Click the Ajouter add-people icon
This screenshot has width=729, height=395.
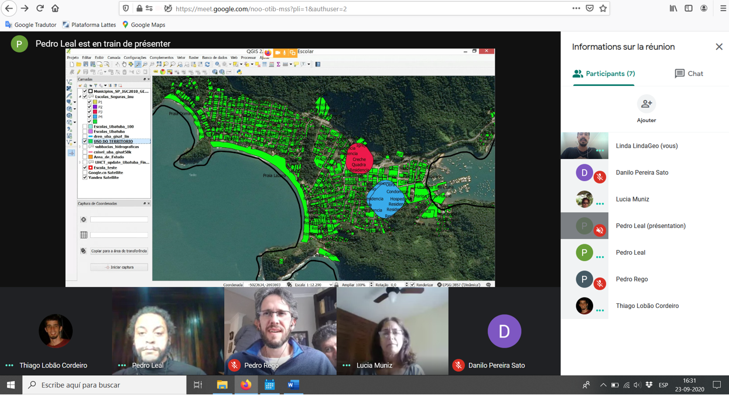point(646,104)
